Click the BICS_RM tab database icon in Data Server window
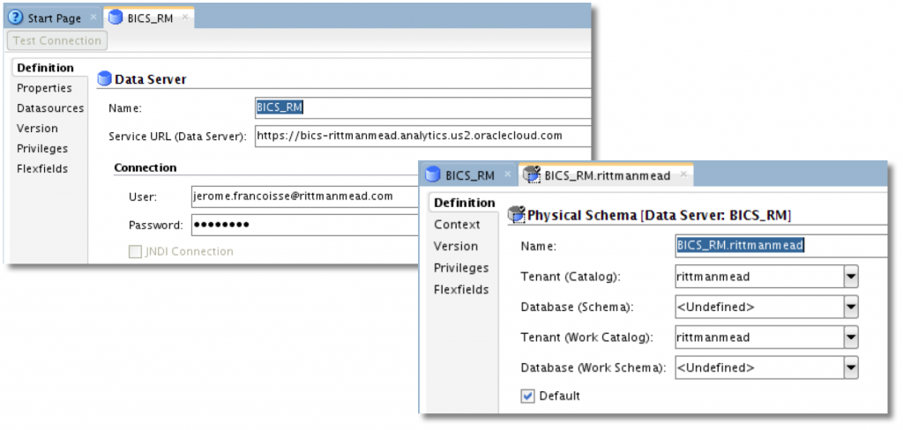Image resolution: width=903 pixels, height=430 pixels. pos(116,18)
